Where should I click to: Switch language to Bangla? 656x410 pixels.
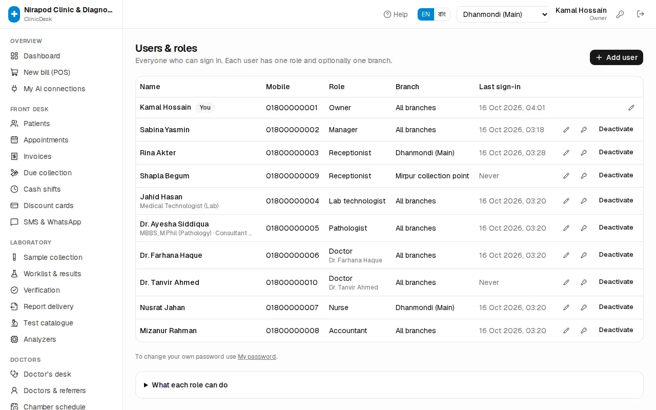[x=442, y=14]
